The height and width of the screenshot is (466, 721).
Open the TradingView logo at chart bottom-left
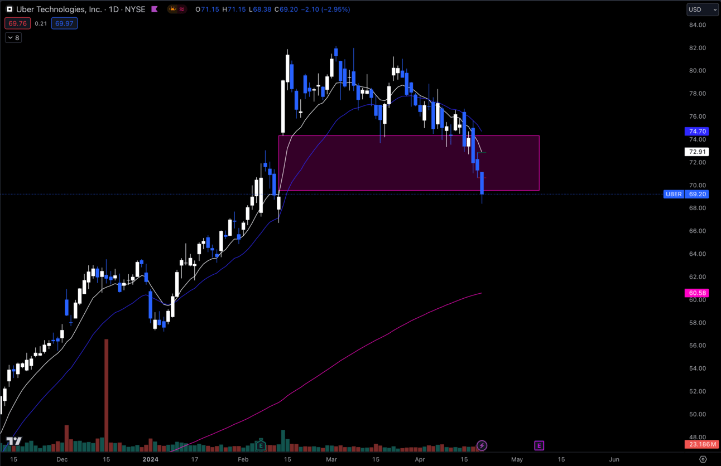14,441
